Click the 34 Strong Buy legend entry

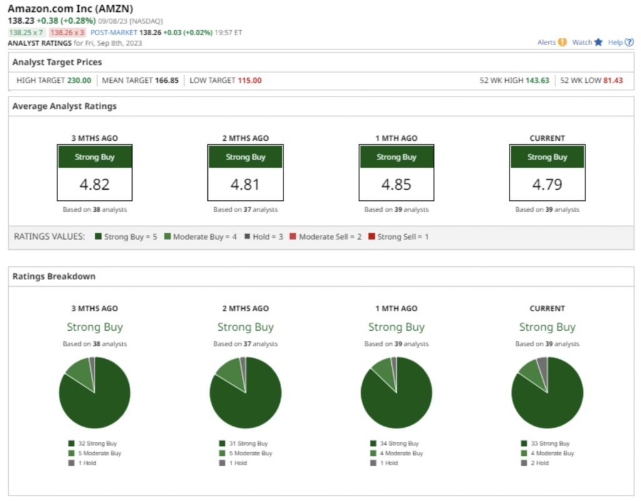[394, 443]
